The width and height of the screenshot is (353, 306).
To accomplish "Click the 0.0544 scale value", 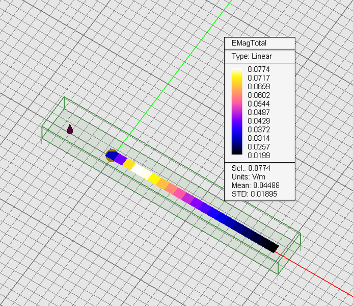I will pos(259,104).
